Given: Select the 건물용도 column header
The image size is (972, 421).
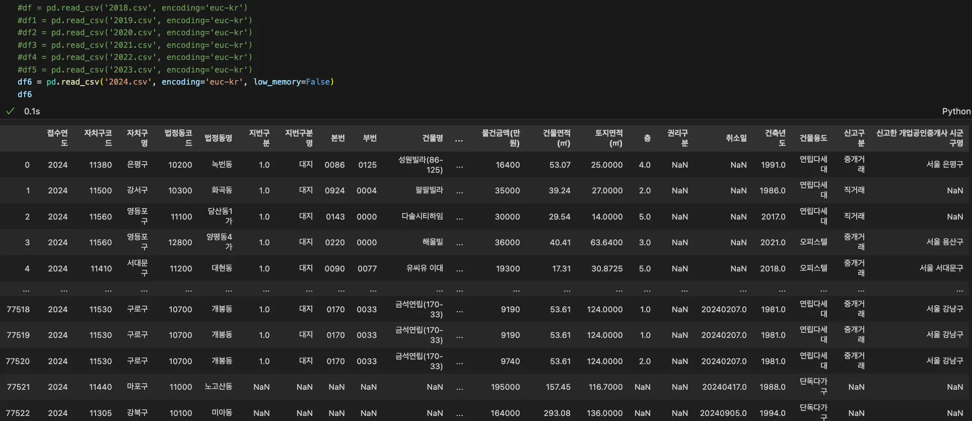Looking at the screenshot, I should (813, 138).
